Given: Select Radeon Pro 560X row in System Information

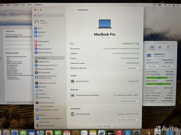Looking at the screenshot, I should pos(18,37).
